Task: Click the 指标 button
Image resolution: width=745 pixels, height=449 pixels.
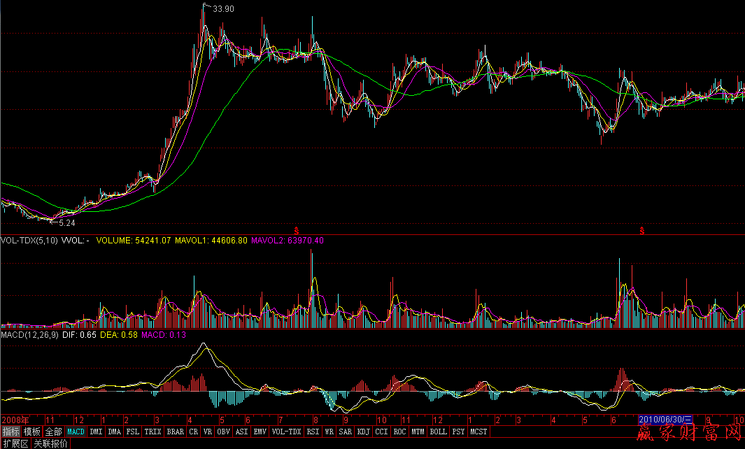Action: tap(10, 432)
